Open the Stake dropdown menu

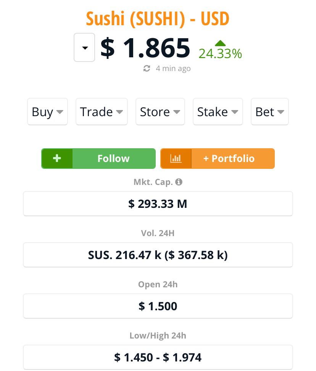point(218,112)
